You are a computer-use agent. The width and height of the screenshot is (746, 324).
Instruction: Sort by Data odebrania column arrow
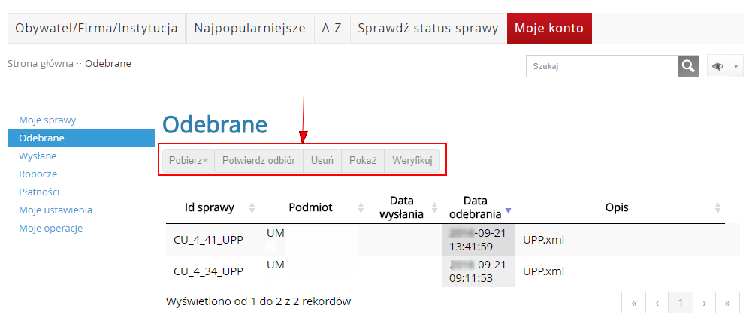508,210
